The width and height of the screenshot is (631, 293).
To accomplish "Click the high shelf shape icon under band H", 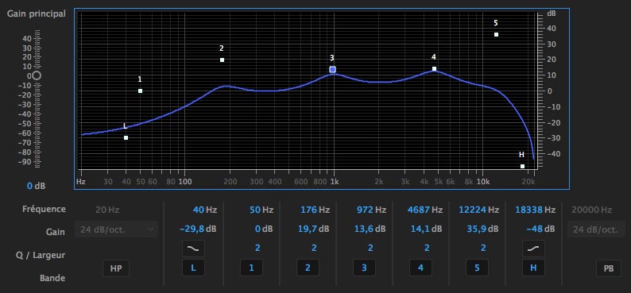I will tap(533, 249).
